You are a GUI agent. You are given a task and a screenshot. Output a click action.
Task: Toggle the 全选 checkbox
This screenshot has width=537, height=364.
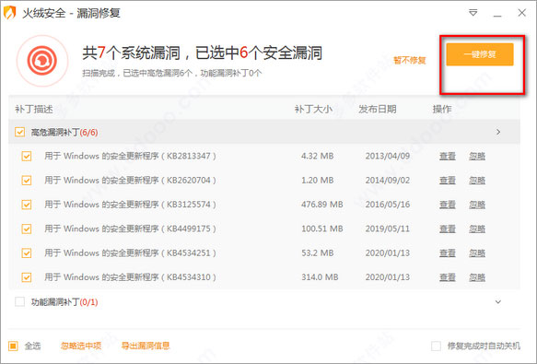[x=13, y=346]
